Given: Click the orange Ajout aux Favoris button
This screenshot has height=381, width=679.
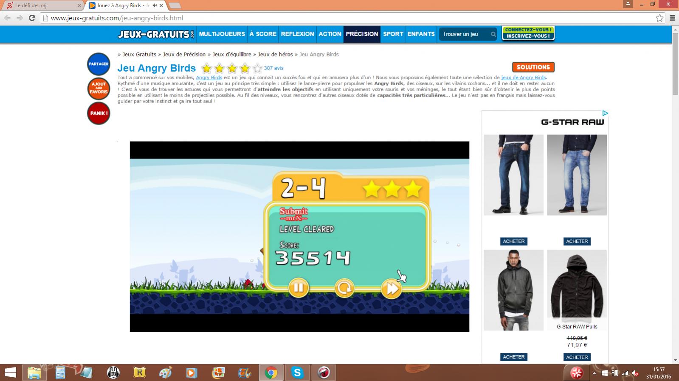Looking at the screenshot, I should tap(99, 89).
